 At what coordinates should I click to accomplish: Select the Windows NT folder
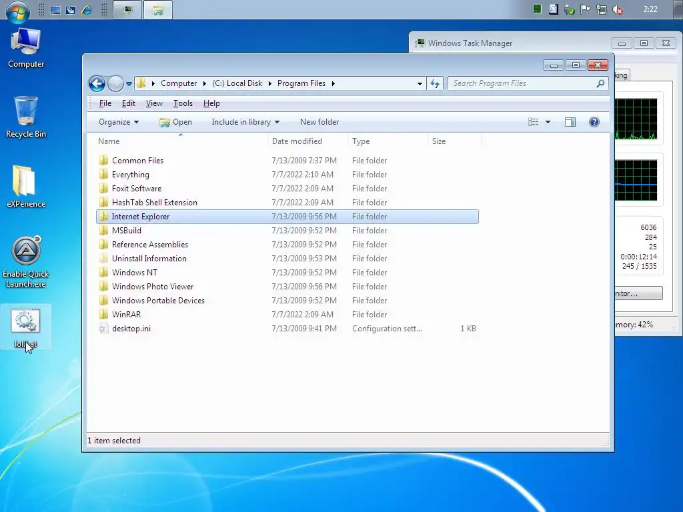coord(287,273)
